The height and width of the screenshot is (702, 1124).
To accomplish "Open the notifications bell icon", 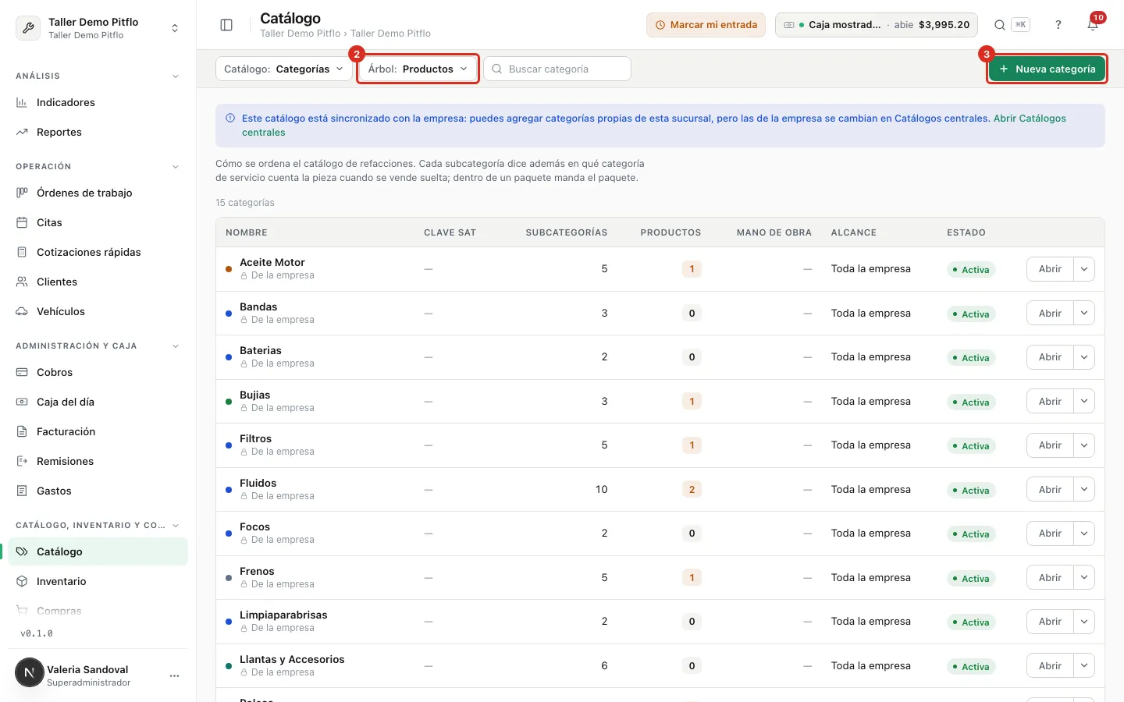I will tap(1093, 25).
